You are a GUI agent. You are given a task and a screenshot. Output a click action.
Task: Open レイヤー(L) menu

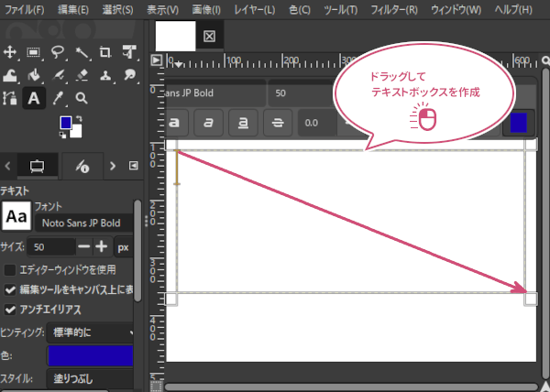point(255,9)
